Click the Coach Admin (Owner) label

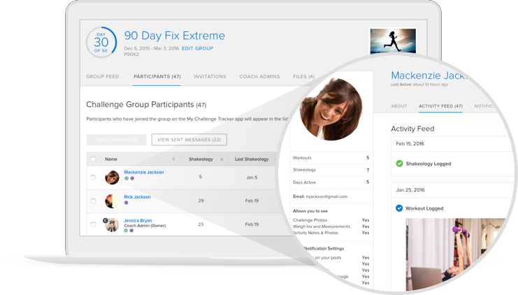pyautogui.click(x=145, y=226)
